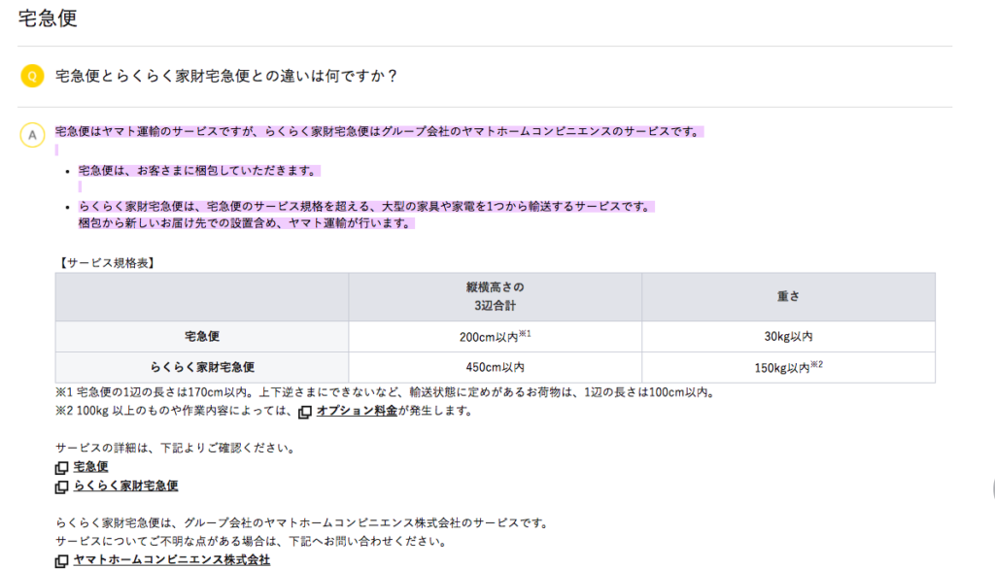The height and width of the screenshot is (569, 995).
Task: Click sentence about ヤマトホームコンビニエンス株式会社のサービスです
Action: click(303, 522)
